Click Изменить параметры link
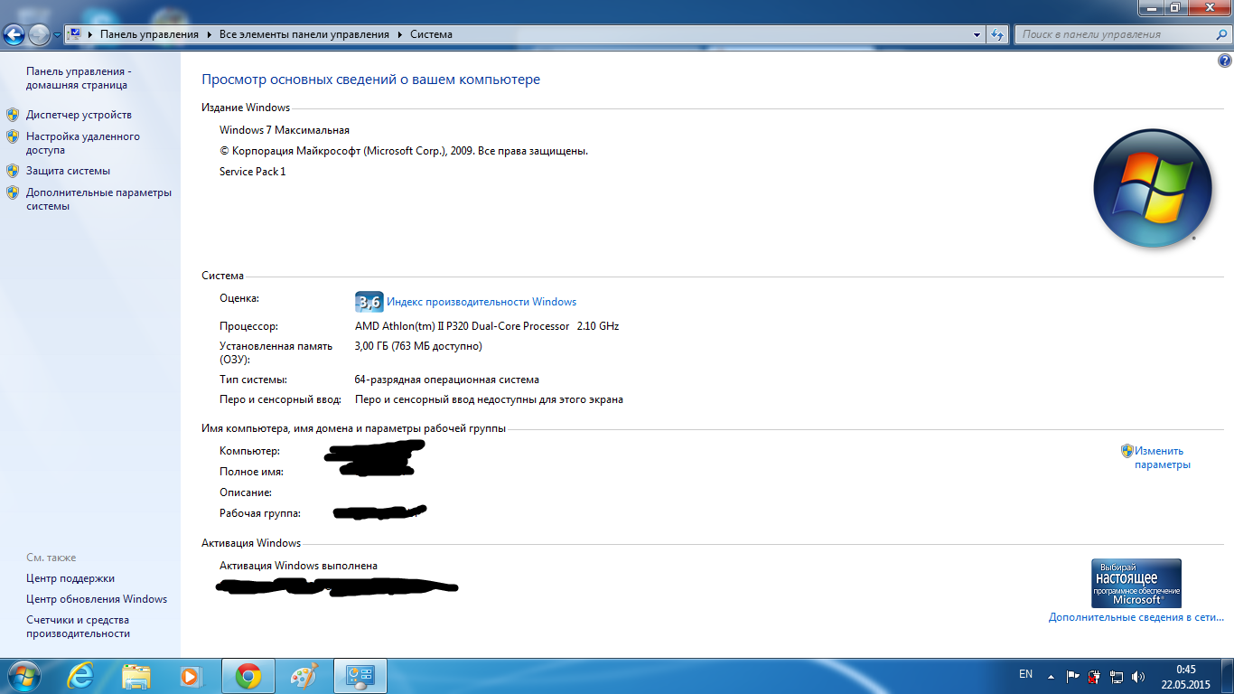This screenshot has height=694, width=1234. tap(1163, 457)
